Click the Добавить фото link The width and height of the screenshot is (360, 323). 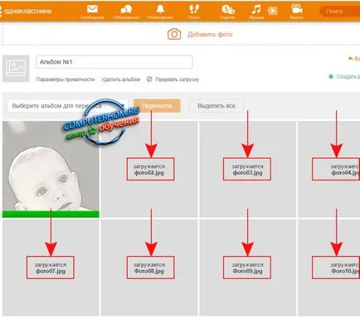(210, 35)
